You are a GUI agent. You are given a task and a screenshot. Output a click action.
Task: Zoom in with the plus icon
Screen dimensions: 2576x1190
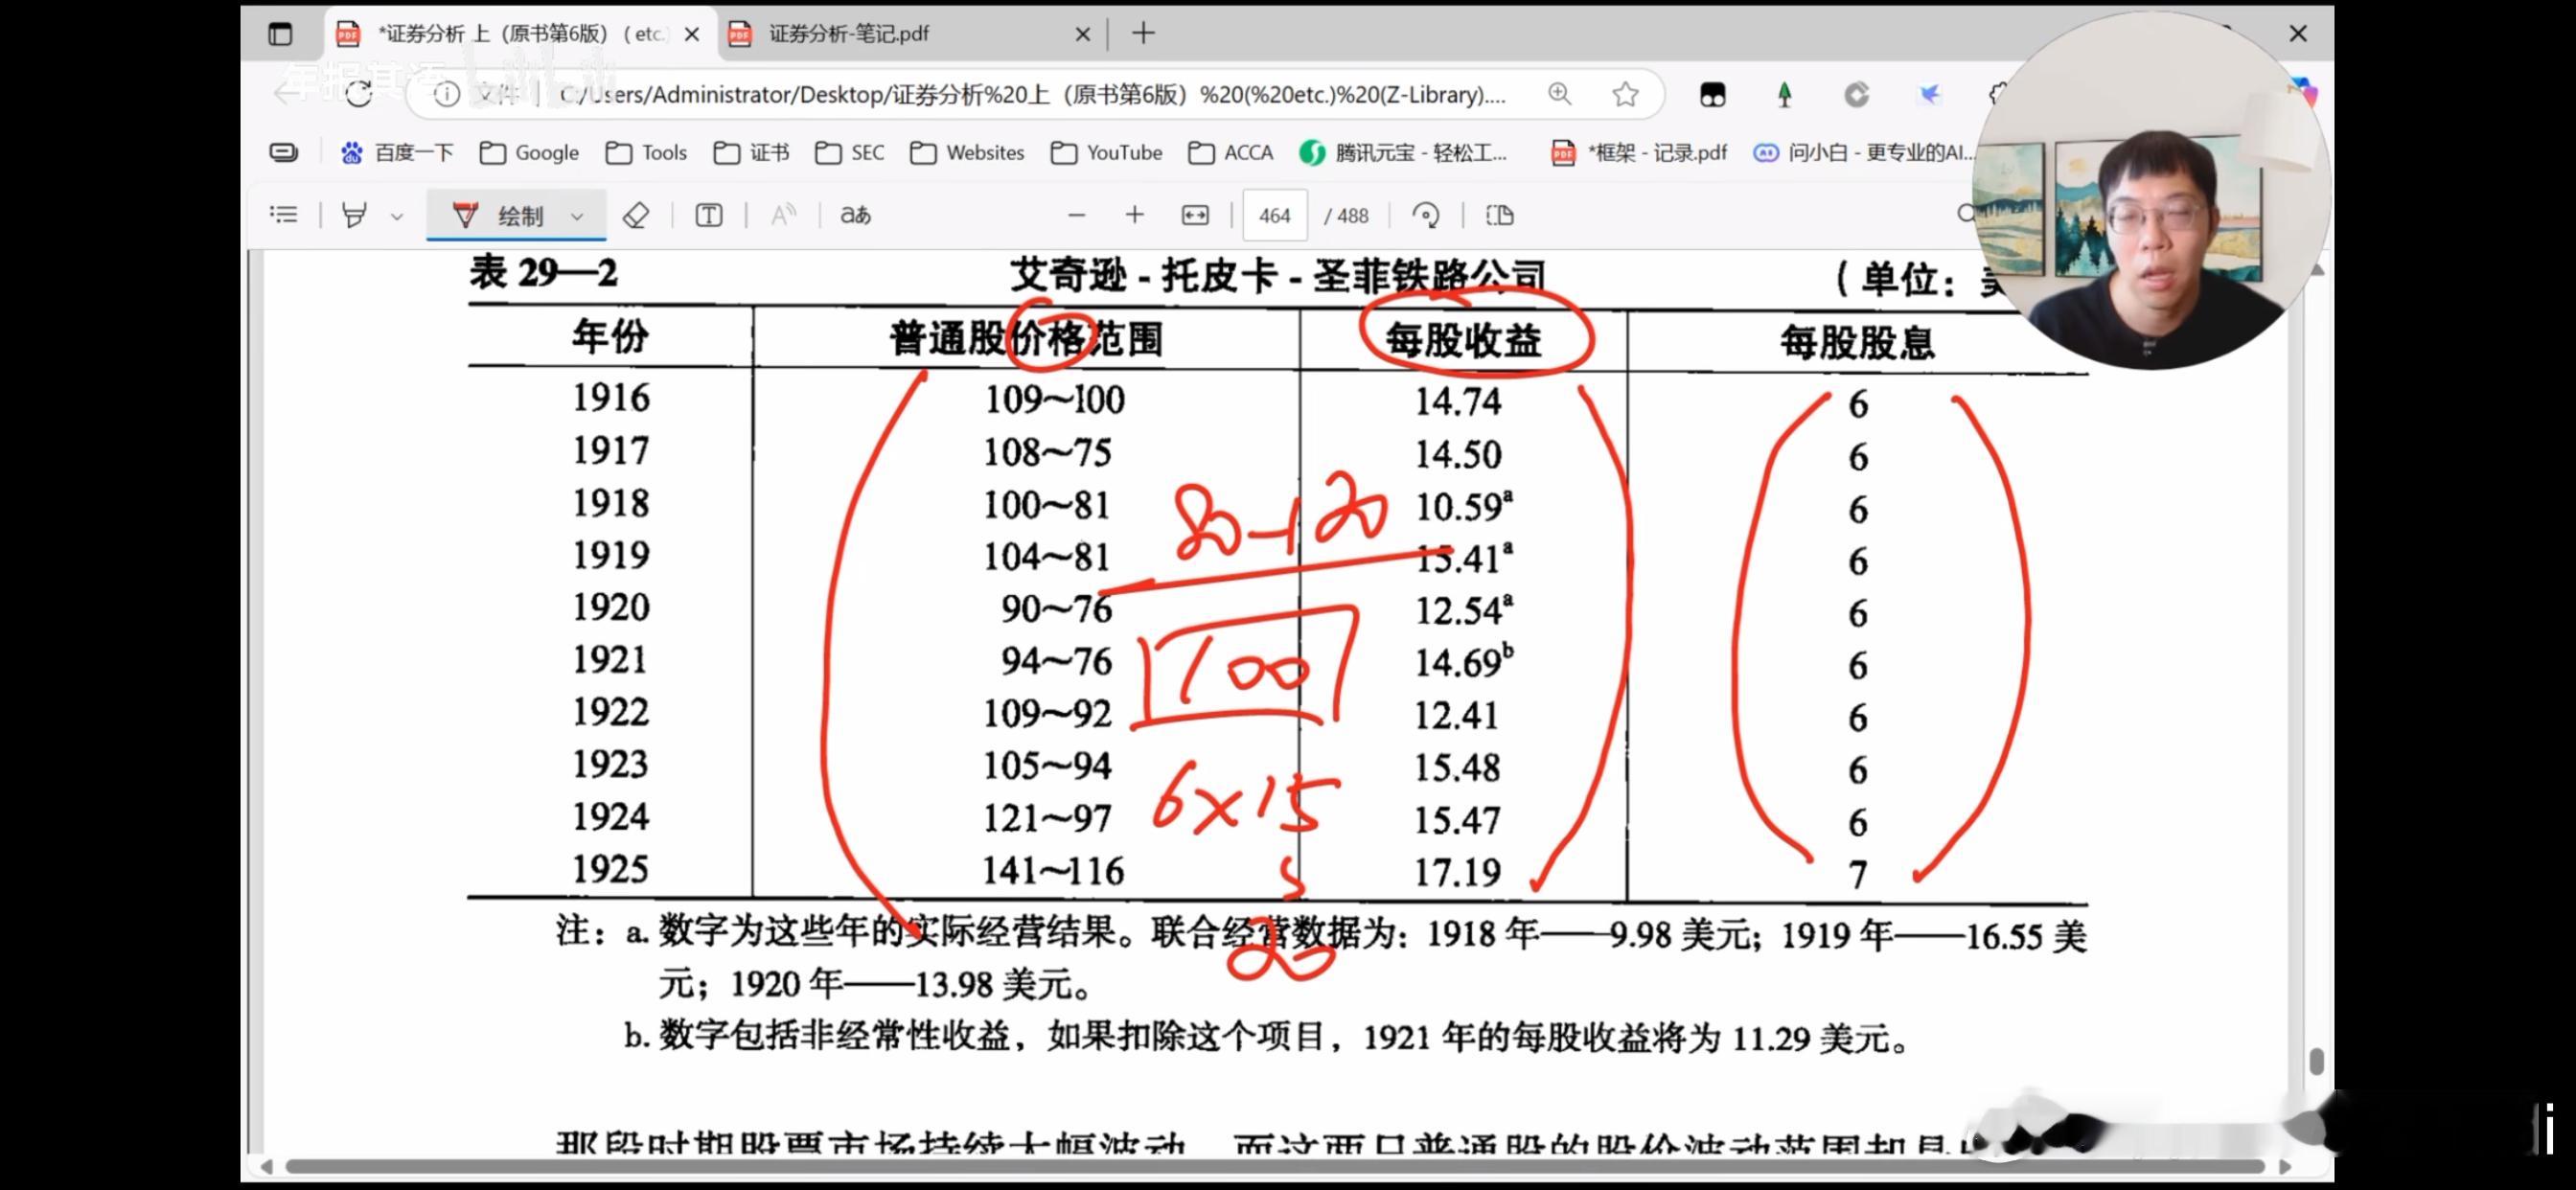click(1134, 215)
